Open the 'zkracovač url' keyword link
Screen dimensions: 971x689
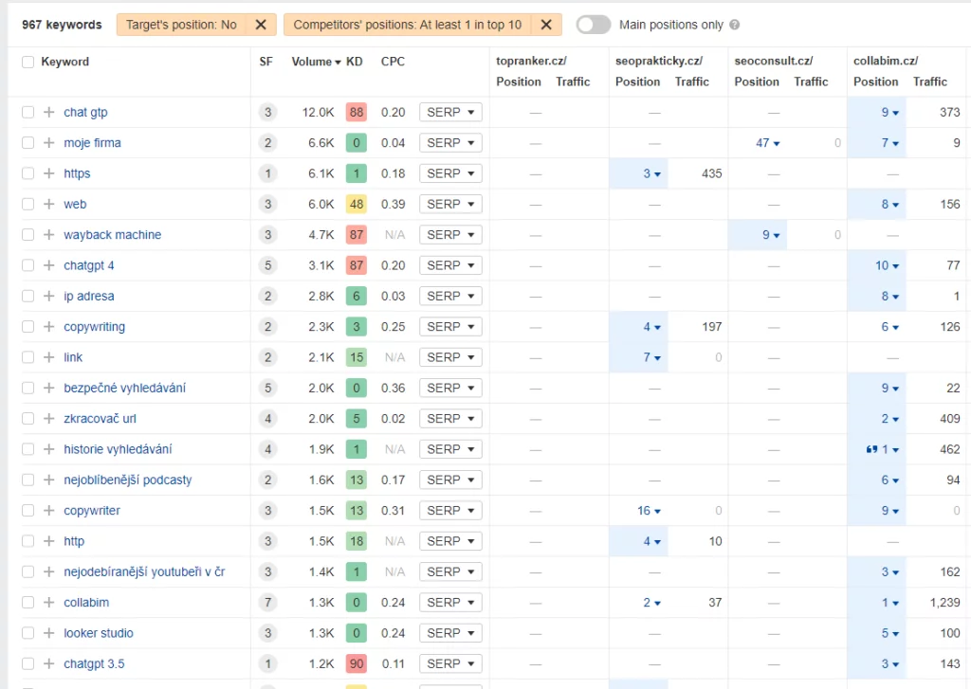[100, 419]
